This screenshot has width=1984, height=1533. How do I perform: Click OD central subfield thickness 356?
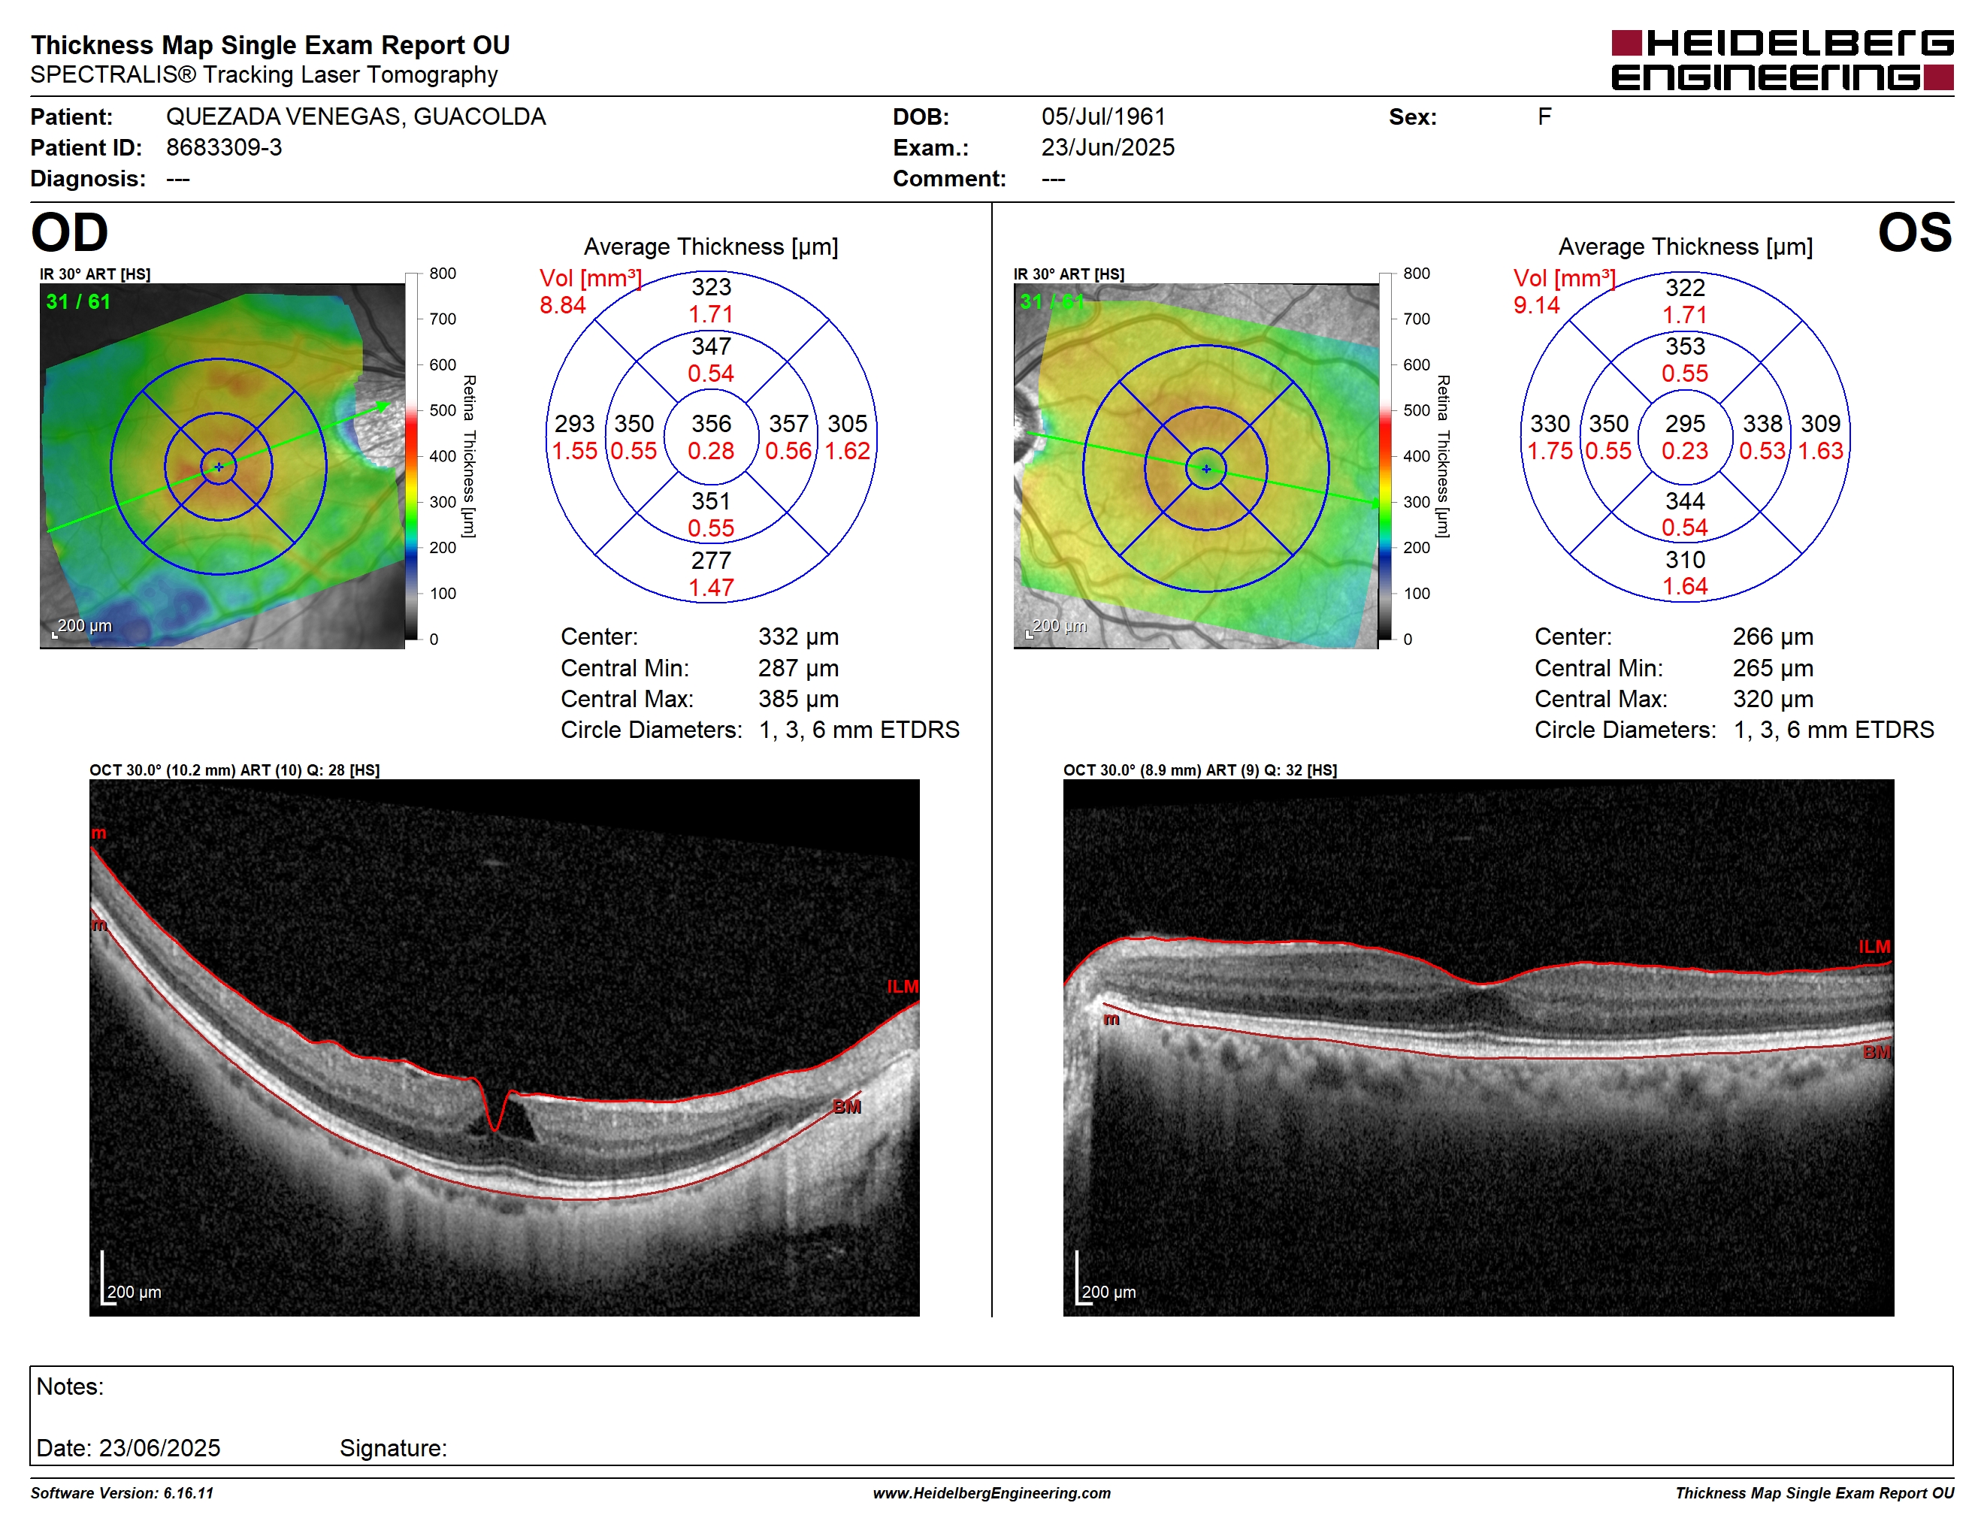click(711, 423)
